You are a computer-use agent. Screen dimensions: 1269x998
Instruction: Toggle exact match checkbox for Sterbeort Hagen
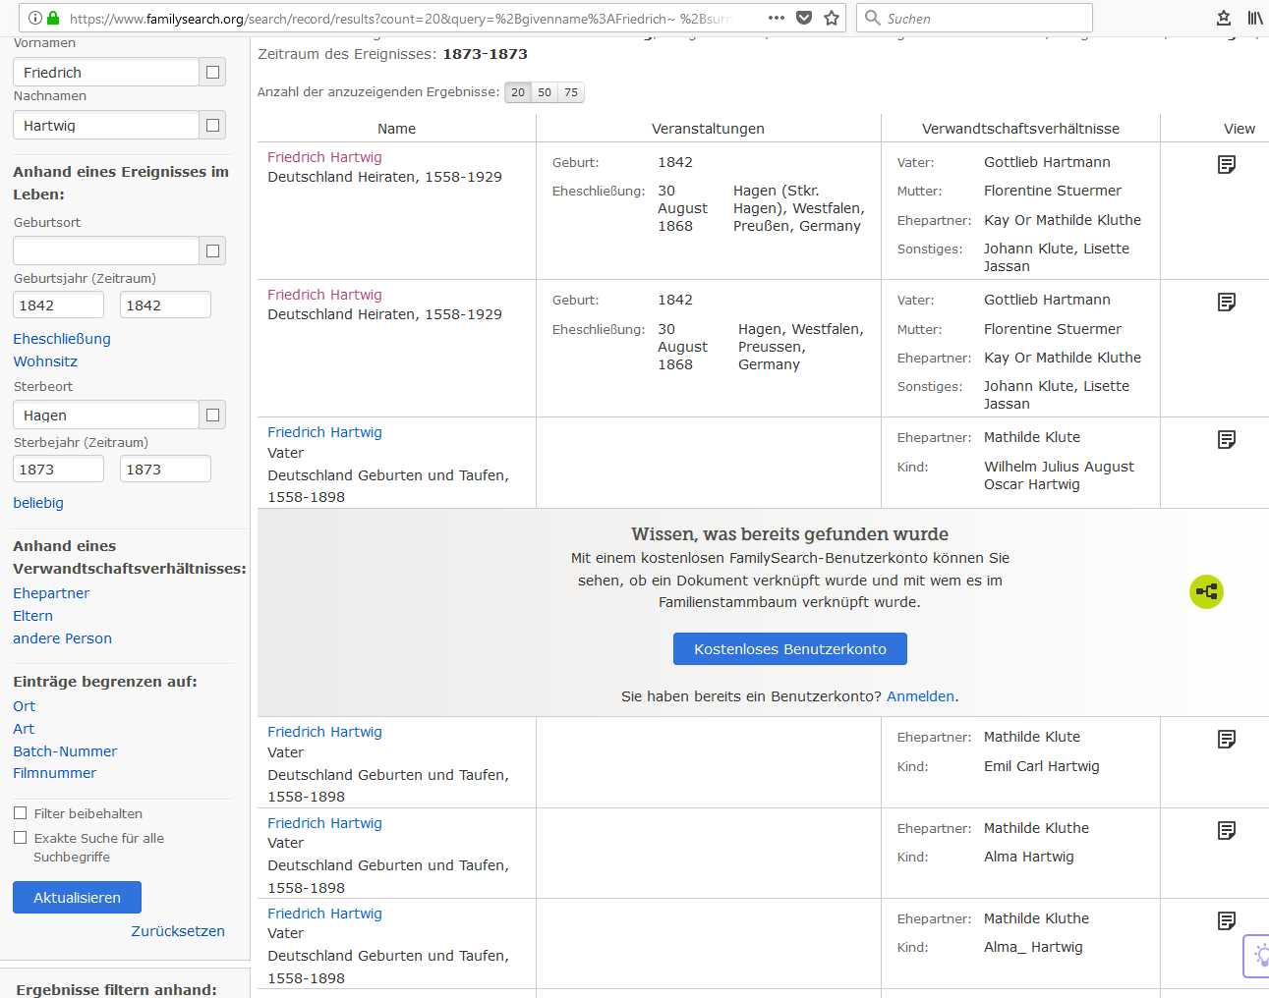pyautogui.click(x=212, y=415)
